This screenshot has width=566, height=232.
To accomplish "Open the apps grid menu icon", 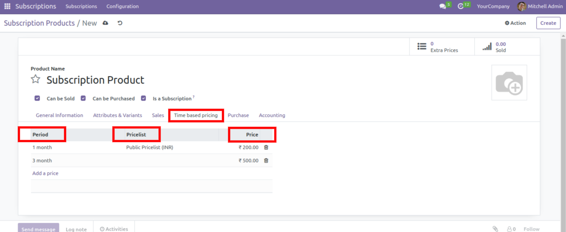I will [x=7, y=7].
